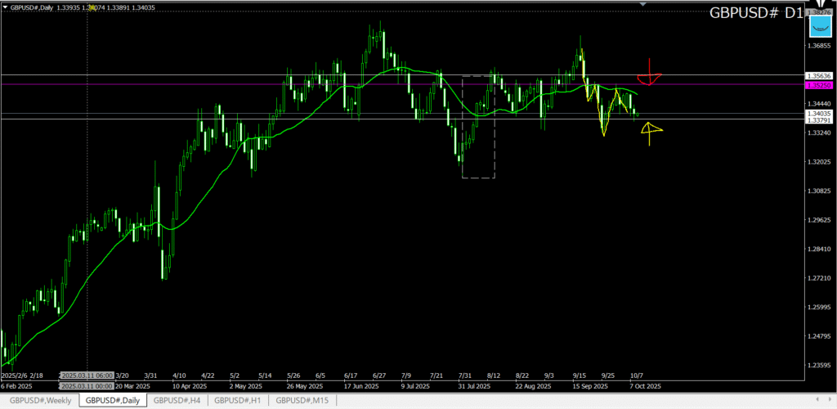The width and height of the screenshot is (837, 409).
Task: Select the active GBPUSD#,Daily tab
Action: click(112, 400)
